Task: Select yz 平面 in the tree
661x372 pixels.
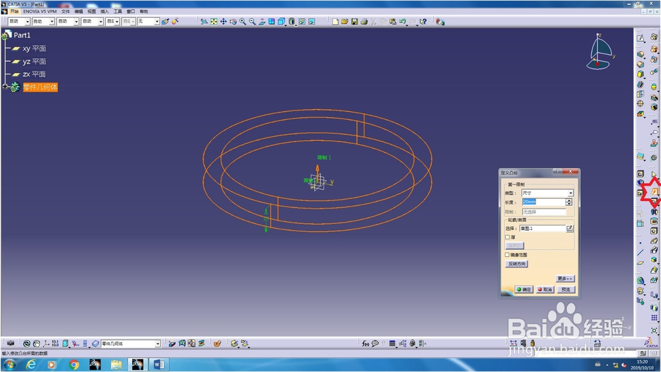Action: [x=34, y=61]
